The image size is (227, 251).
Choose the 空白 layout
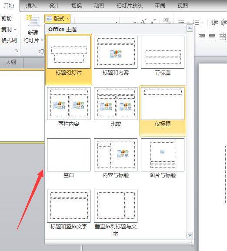(69, 158)
